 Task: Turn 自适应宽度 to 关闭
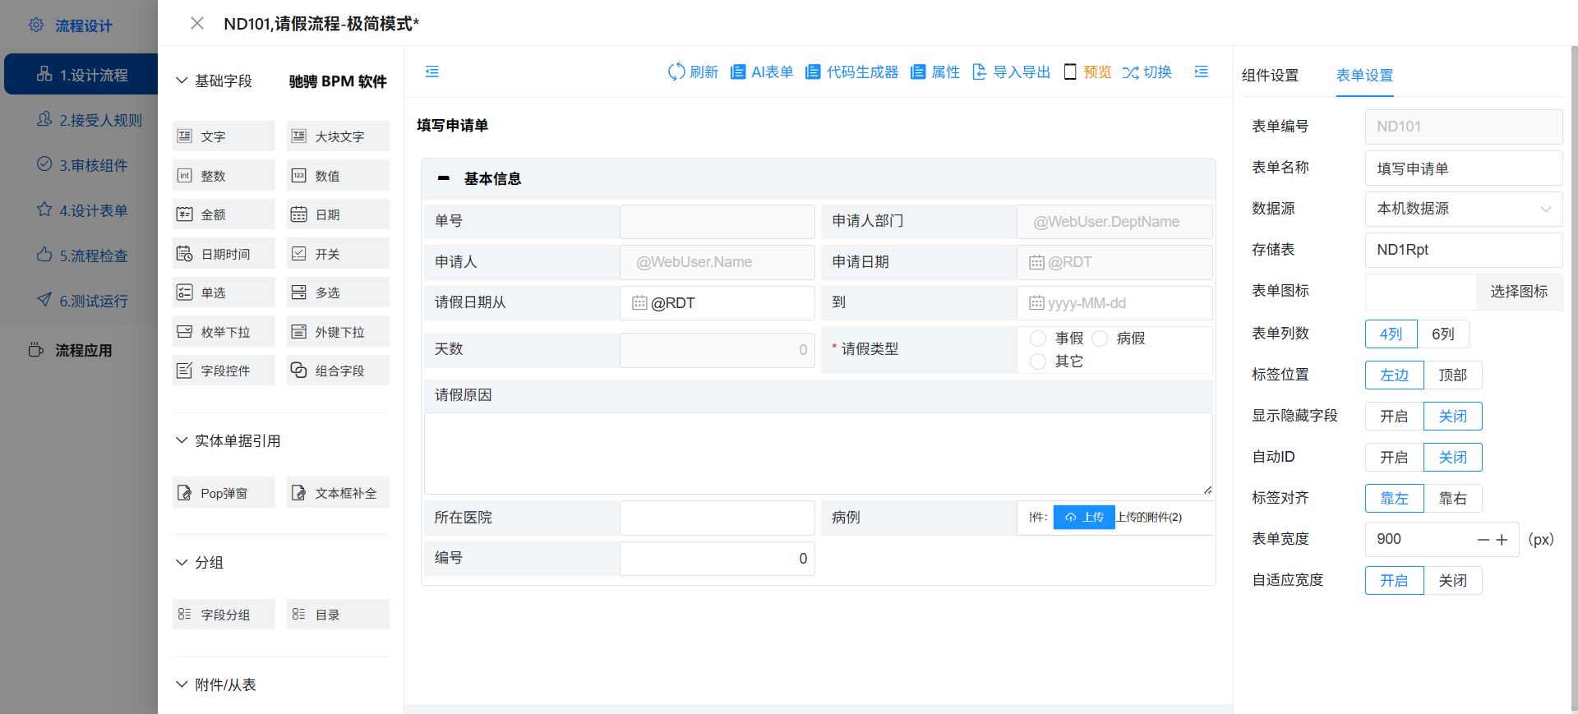[1453, 580]
